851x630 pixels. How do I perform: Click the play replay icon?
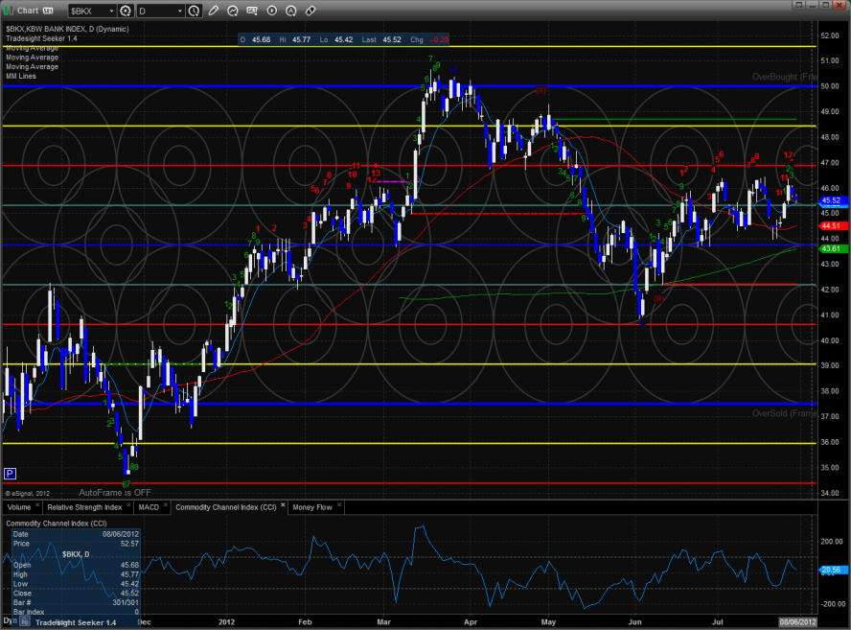(x=272, y=11)
